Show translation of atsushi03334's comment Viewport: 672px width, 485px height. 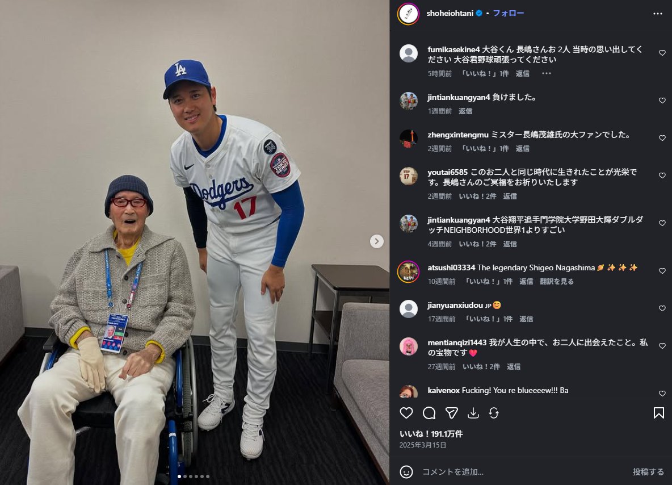coord(556,281)
